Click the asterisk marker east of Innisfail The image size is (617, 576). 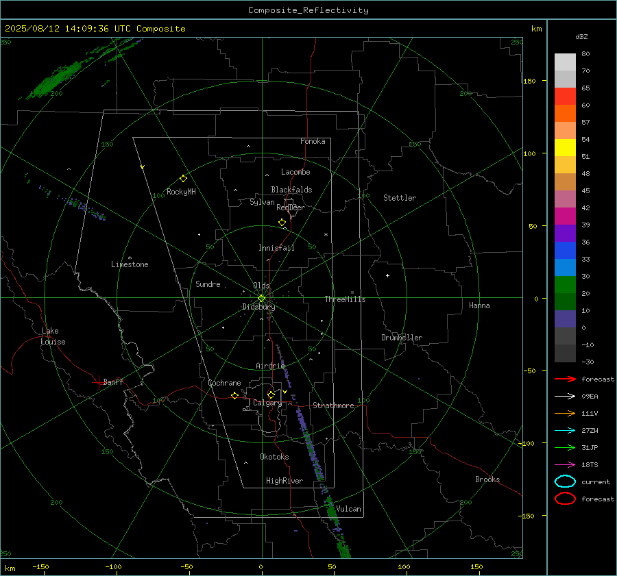(x=326, y=235)
